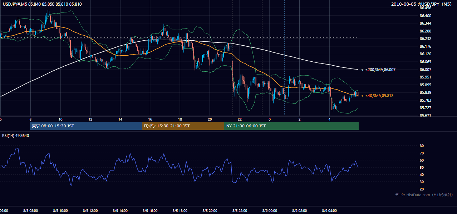Viewport: 457px width, 214px height.
Task: Click price axis value 85.951
Action: (426, 77)
